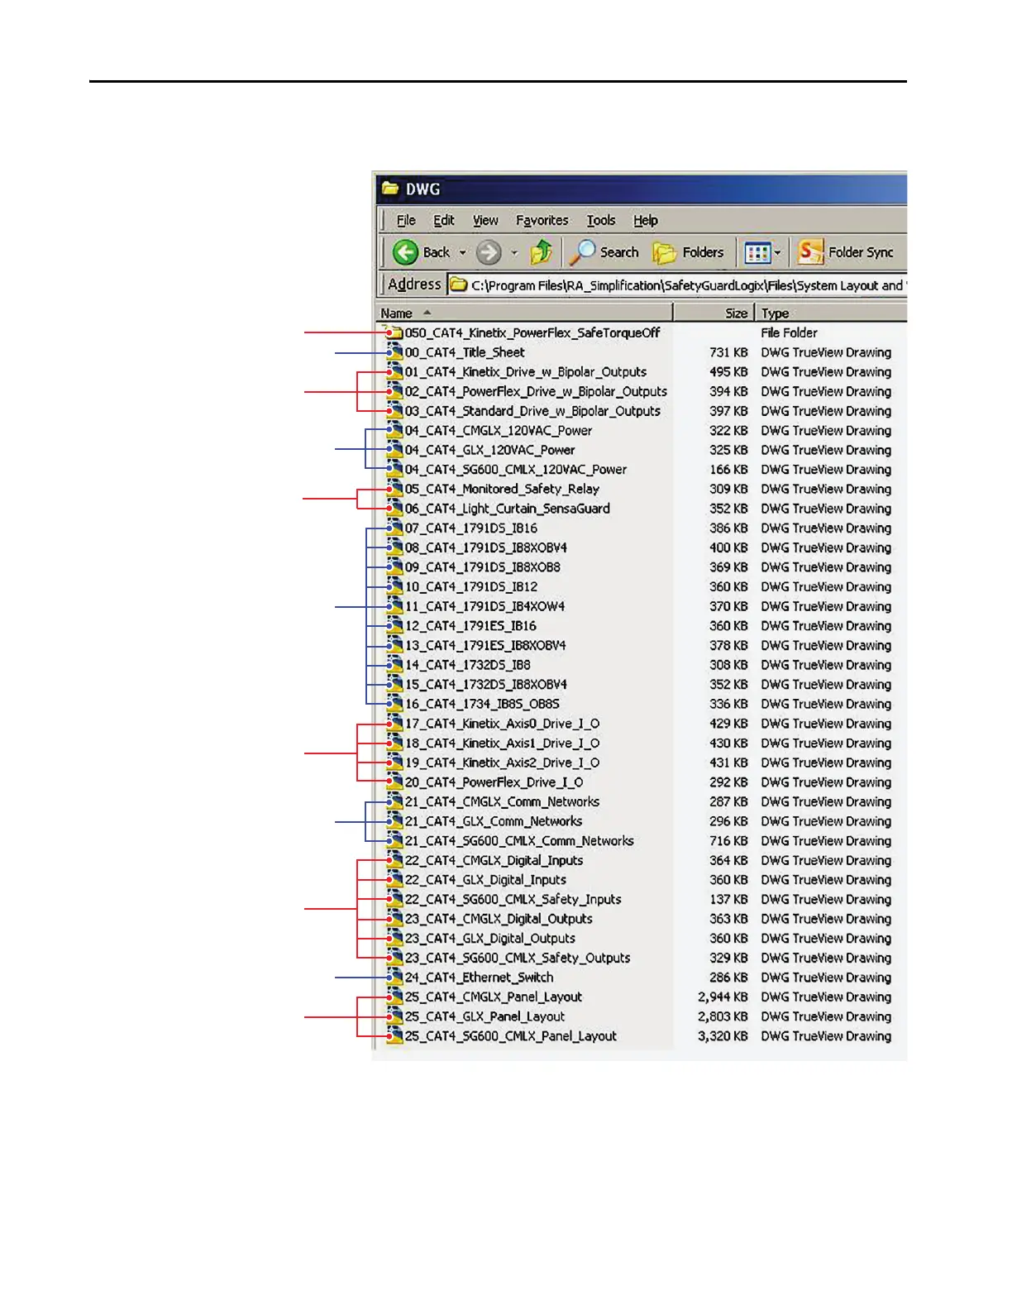Image resolution: width=1012 pixels, height=1310 pixels.
Task: Go up one folder level icon
Action: [542, 251]
